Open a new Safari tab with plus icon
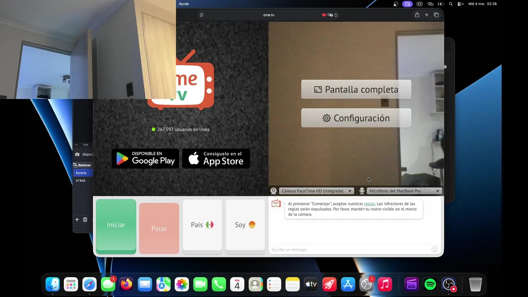Image resolution: width=528 pixels, height=297 pixels. pos(427,15)
